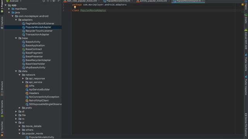Open the Favorites tool window tab
248x139 pixels.
pos(2,129)
